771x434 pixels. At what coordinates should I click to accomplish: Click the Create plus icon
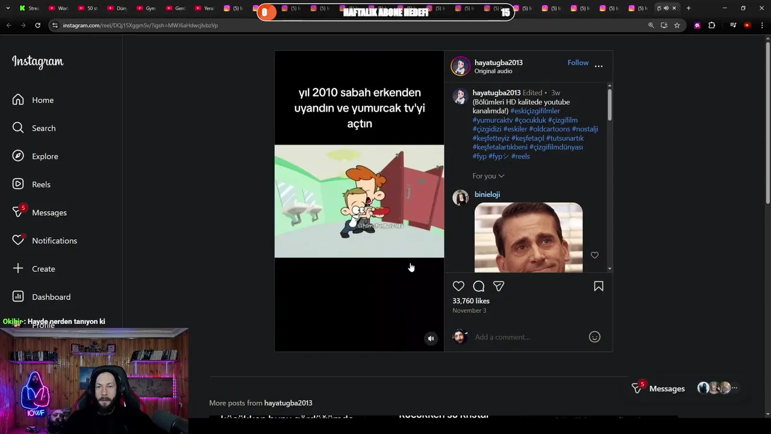click(x=18, y=268)
